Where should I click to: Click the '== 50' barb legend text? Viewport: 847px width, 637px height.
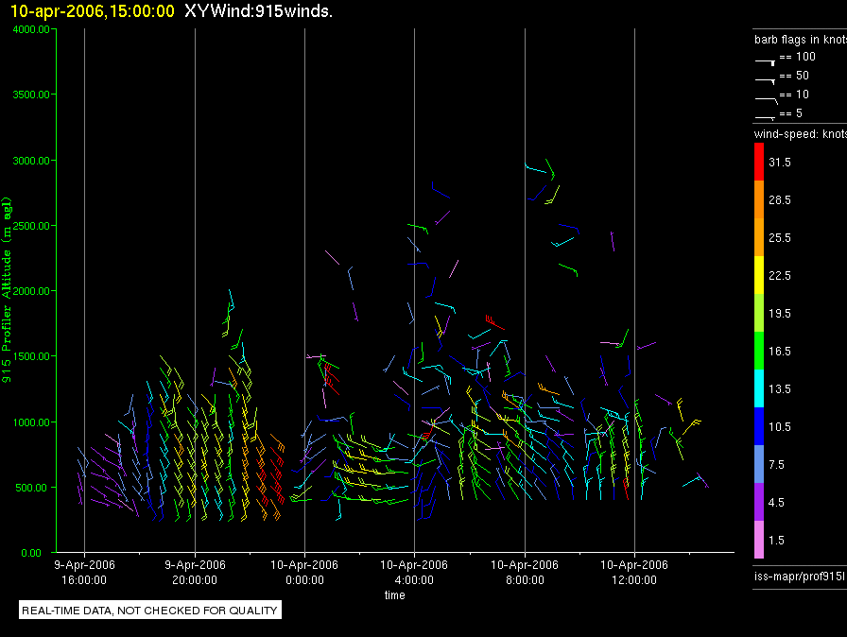tap(794, 75)
